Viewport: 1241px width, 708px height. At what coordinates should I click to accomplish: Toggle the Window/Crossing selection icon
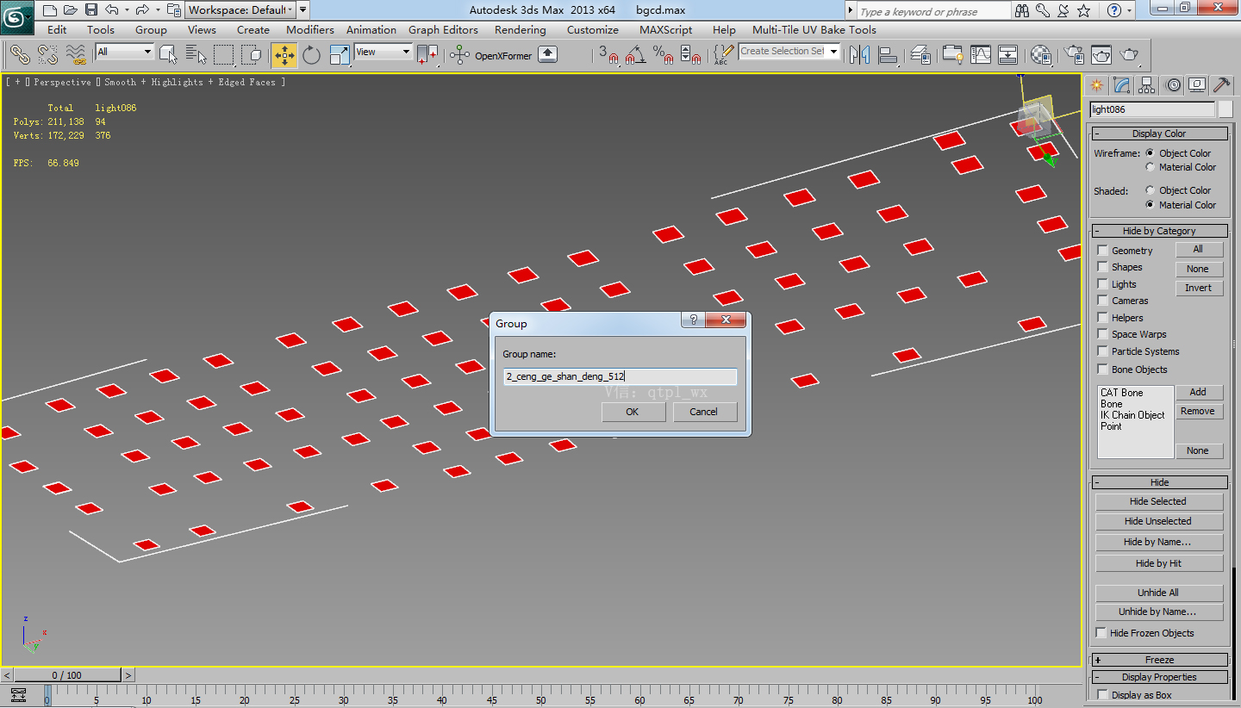(252, 55)
